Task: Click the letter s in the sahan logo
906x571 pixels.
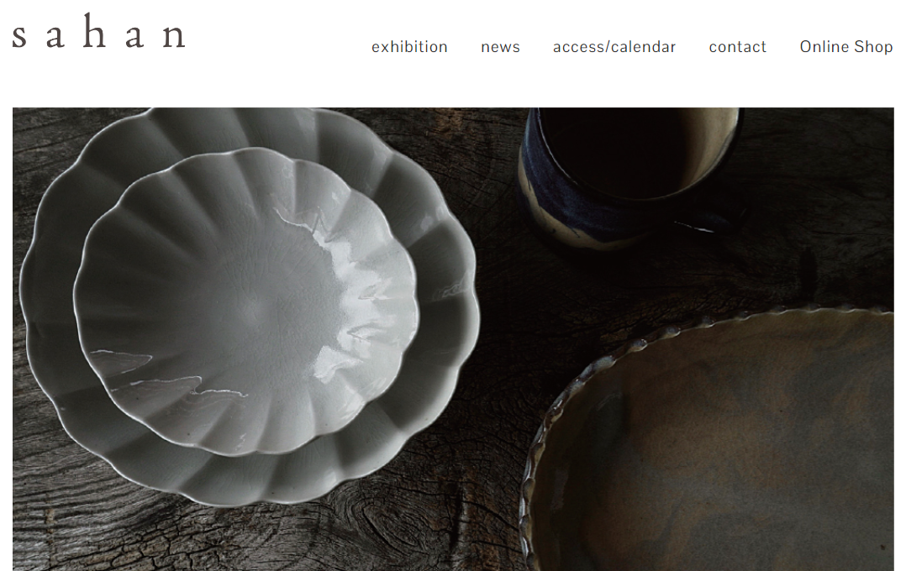Action: point(19,36)
